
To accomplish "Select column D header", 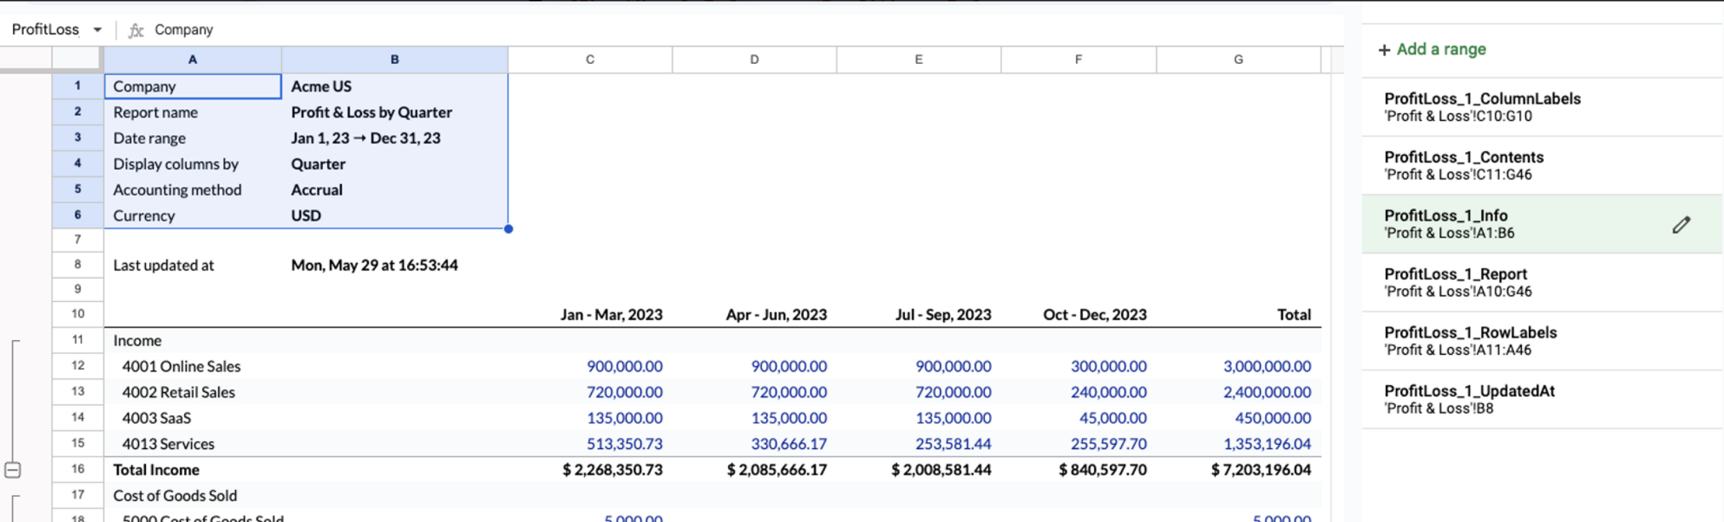I will pyautogui.click(x=754, y=60).
